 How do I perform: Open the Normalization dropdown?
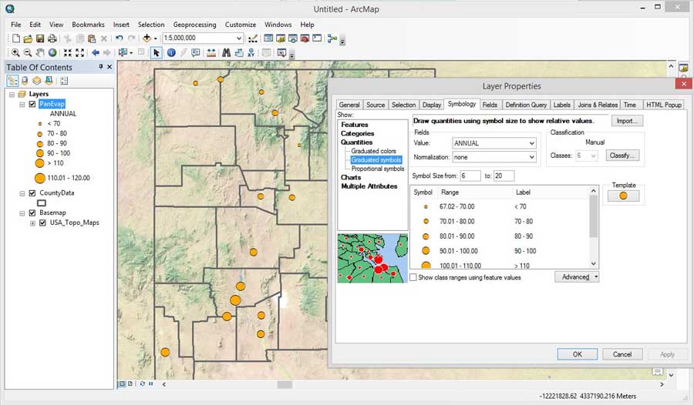pos(531,157)
